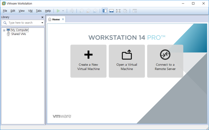Open the library search filter dropdown
Screen dimensions: 209x130
pyautogui.click(x=42, y=23)
